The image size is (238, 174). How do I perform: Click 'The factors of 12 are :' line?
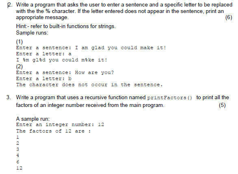pyautogui.click(x=54, y=131)
